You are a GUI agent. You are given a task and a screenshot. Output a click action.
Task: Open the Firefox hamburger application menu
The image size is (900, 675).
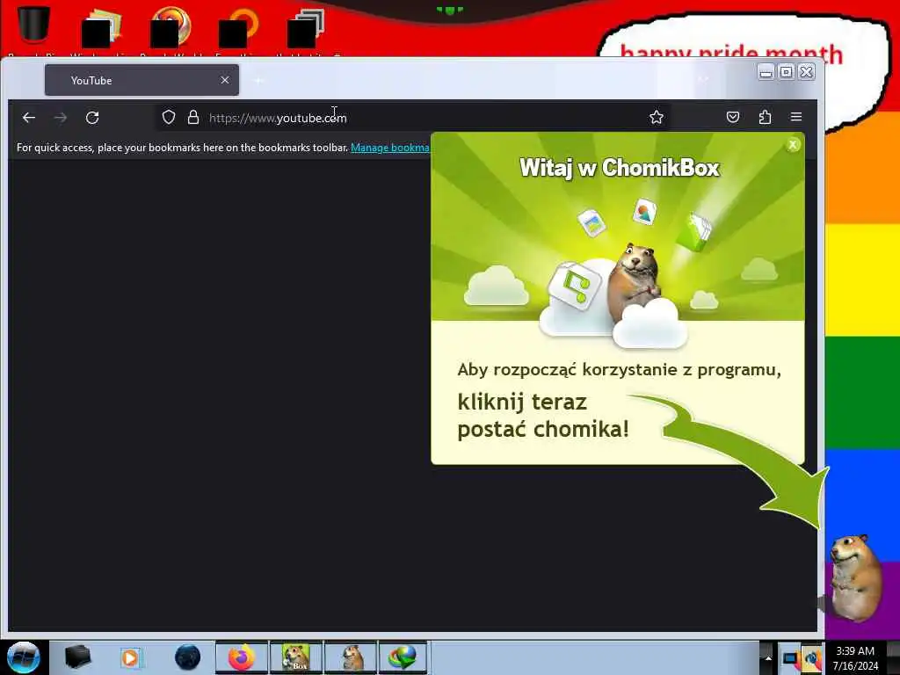pos(796,117)
